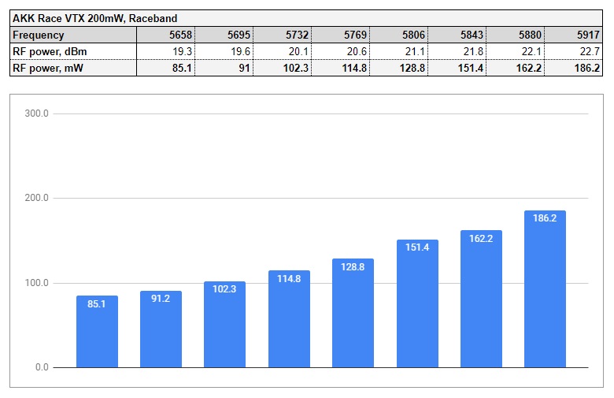Image resolution: width=614 pixels, height=398 pixels.
Task: Click the chart bar labeled 114.8
Action: click(x=289, y=319)
